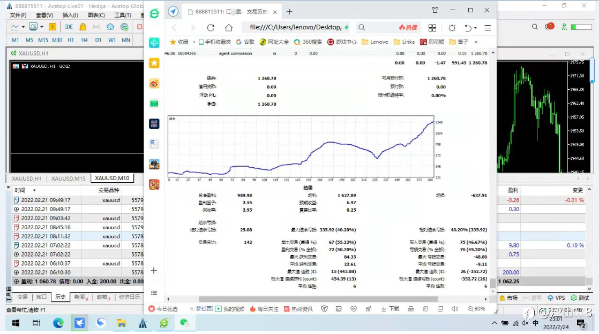
Task: Open the IDE MetaEditor button
Action: [69, 27]
